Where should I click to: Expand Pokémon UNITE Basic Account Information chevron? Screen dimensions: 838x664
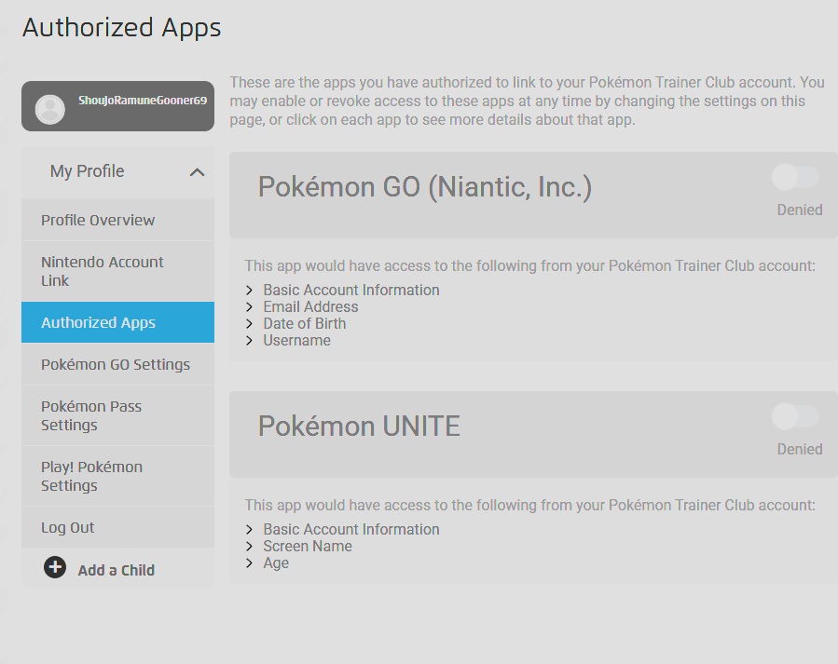249,530
